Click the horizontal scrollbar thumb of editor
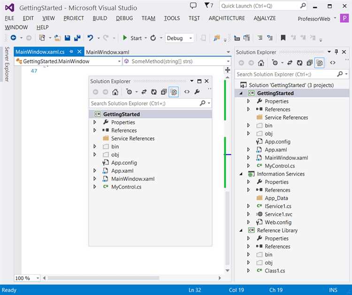Image resolution: width=352 pixels, height=295 pixels. point(103,278)
